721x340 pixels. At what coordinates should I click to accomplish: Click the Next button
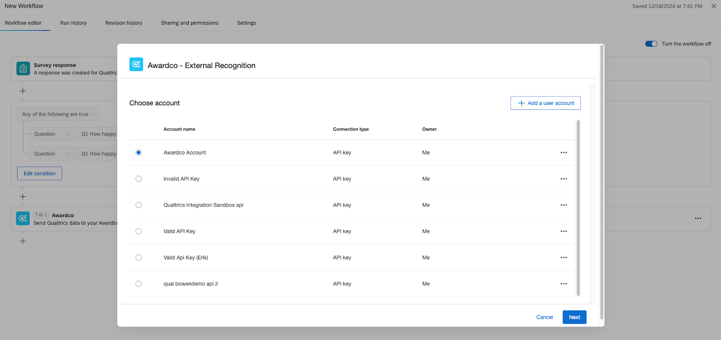574,317
